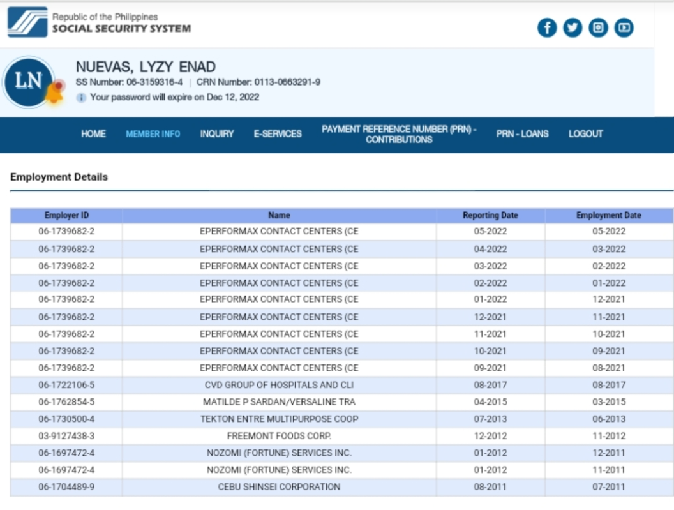674x510 pixels.
Task: Click the LN profile avatar
Action: coord(28,81)
